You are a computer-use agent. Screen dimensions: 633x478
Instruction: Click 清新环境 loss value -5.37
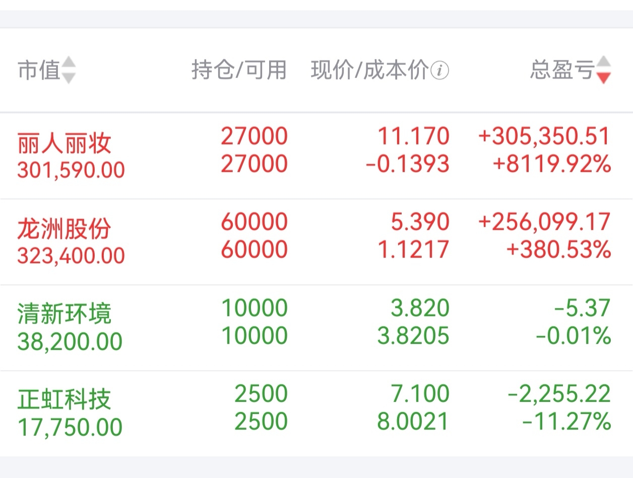pos(582,308)
